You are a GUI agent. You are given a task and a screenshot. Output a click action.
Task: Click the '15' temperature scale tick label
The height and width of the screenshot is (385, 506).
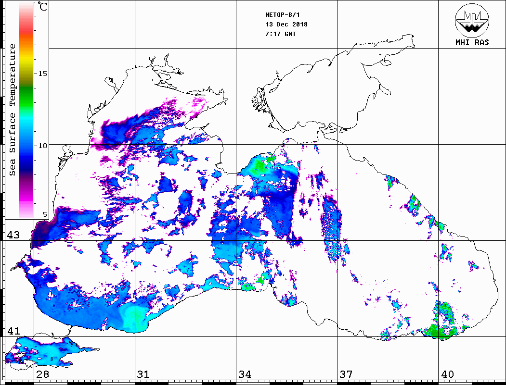click(x=42, y=74)
